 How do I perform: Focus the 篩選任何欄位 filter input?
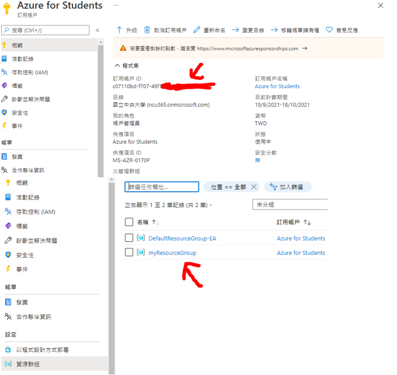point(162,187)
